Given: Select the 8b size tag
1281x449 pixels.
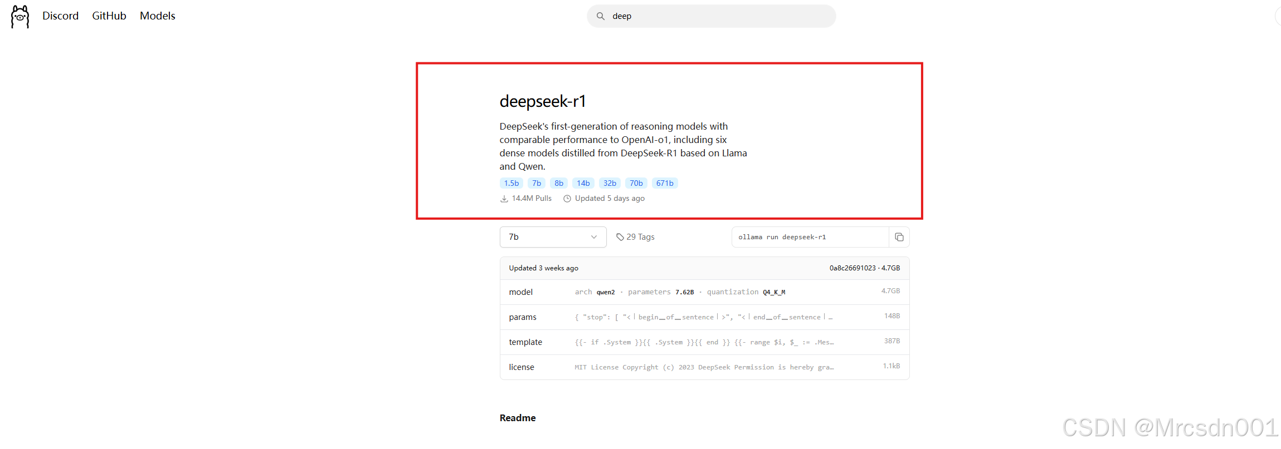Looking at the screenshot, I should (x=559, y=183).
